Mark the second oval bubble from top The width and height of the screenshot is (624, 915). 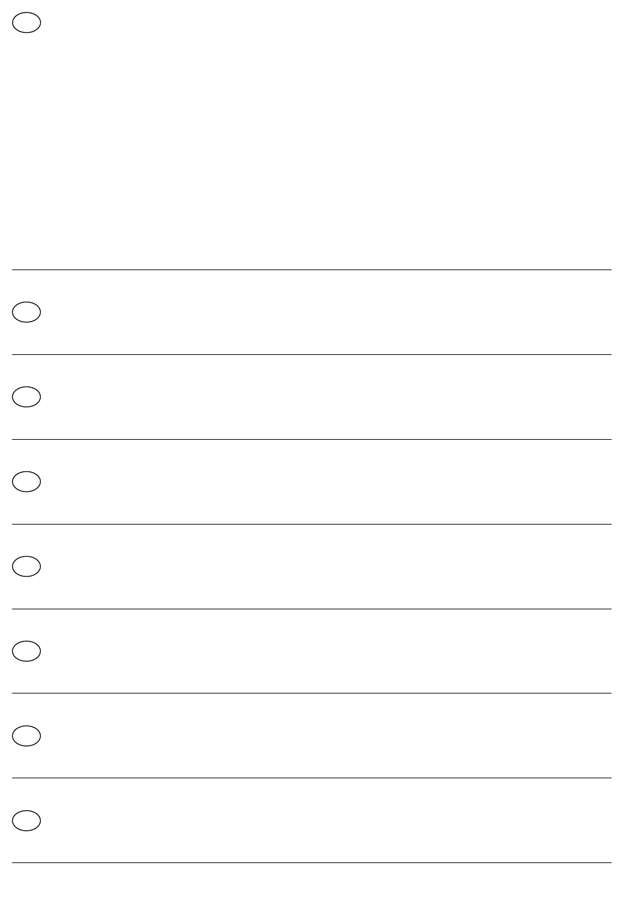point(27,312)
